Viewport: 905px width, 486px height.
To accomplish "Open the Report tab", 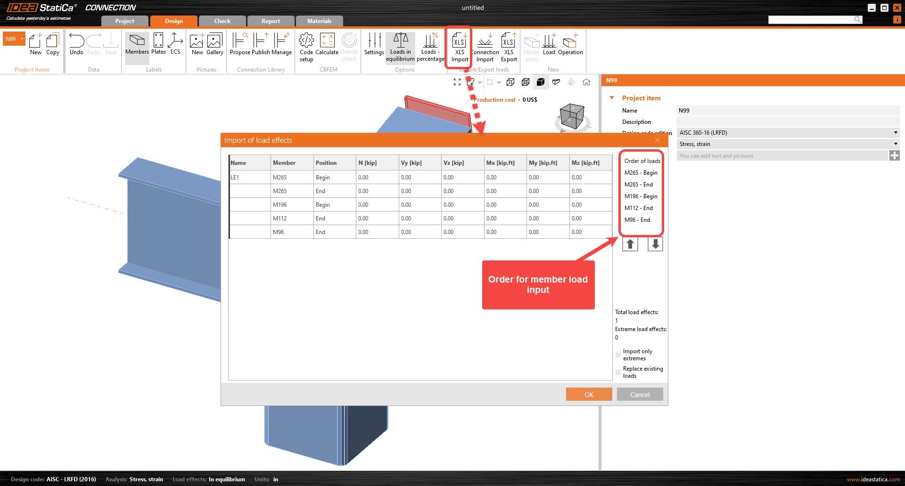I will point(271,21).
